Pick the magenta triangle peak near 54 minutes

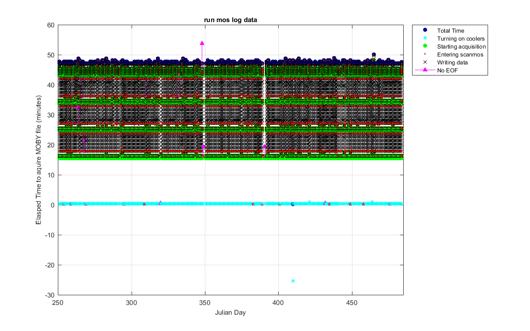[x=202, y=43]
